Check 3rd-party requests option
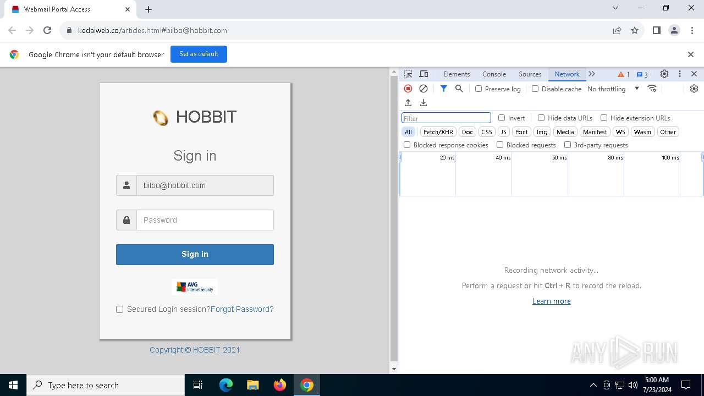The width and height of the screenshot is (704, 396). pos(568,145)
